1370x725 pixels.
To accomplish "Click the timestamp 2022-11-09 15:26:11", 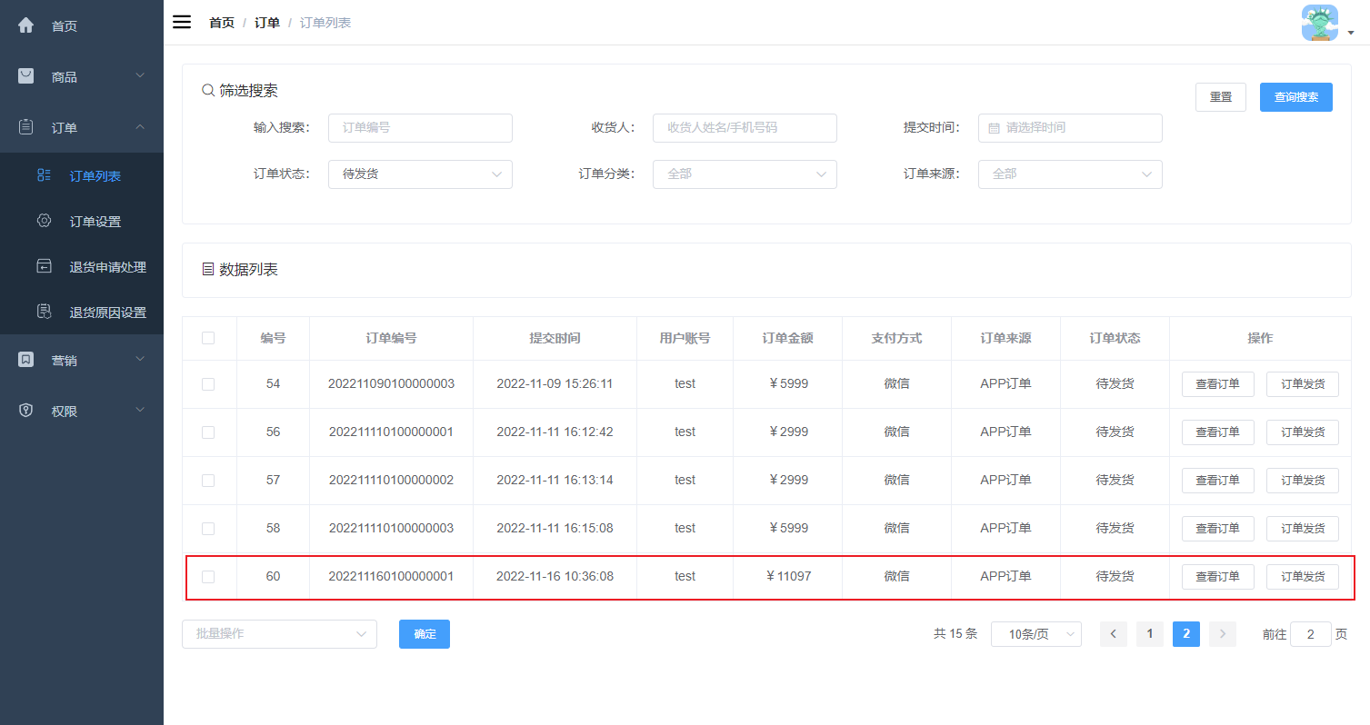I will (555, 384).
